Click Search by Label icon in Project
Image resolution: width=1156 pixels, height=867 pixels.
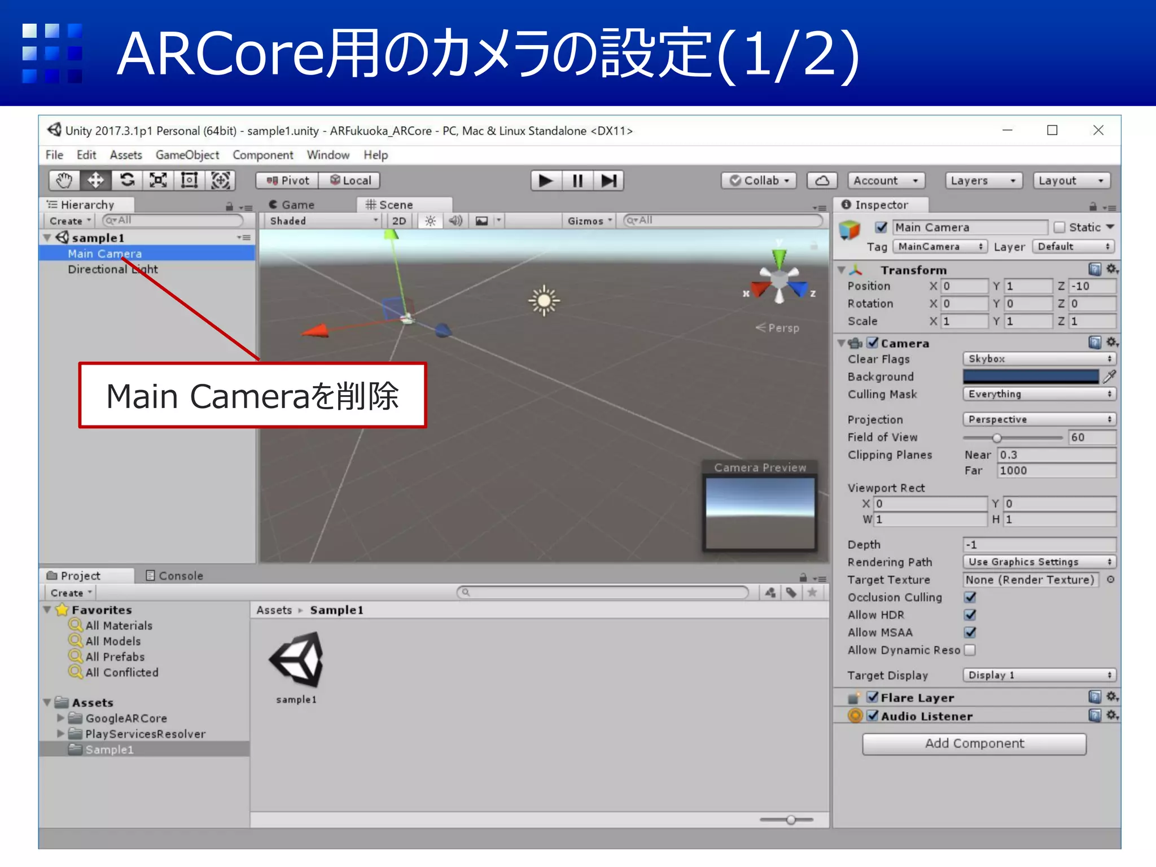791,592
